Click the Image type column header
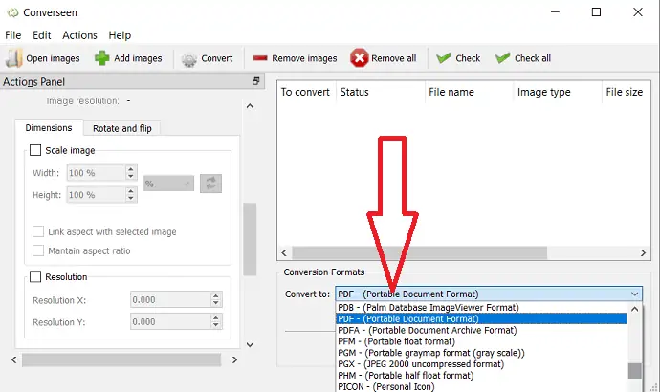 click(558, 92)
